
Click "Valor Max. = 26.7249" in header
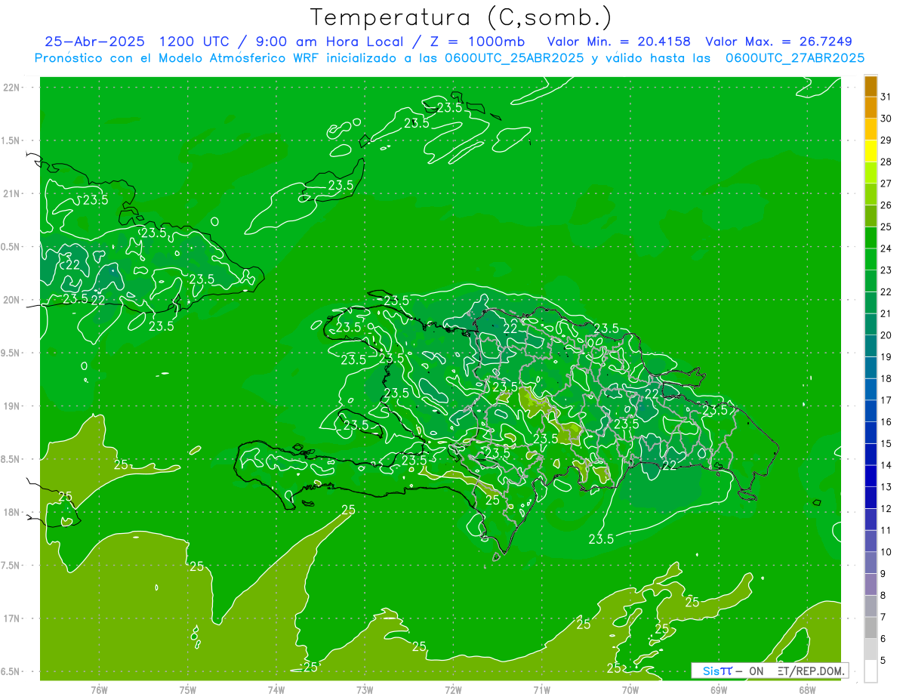[x=778, y=42]
